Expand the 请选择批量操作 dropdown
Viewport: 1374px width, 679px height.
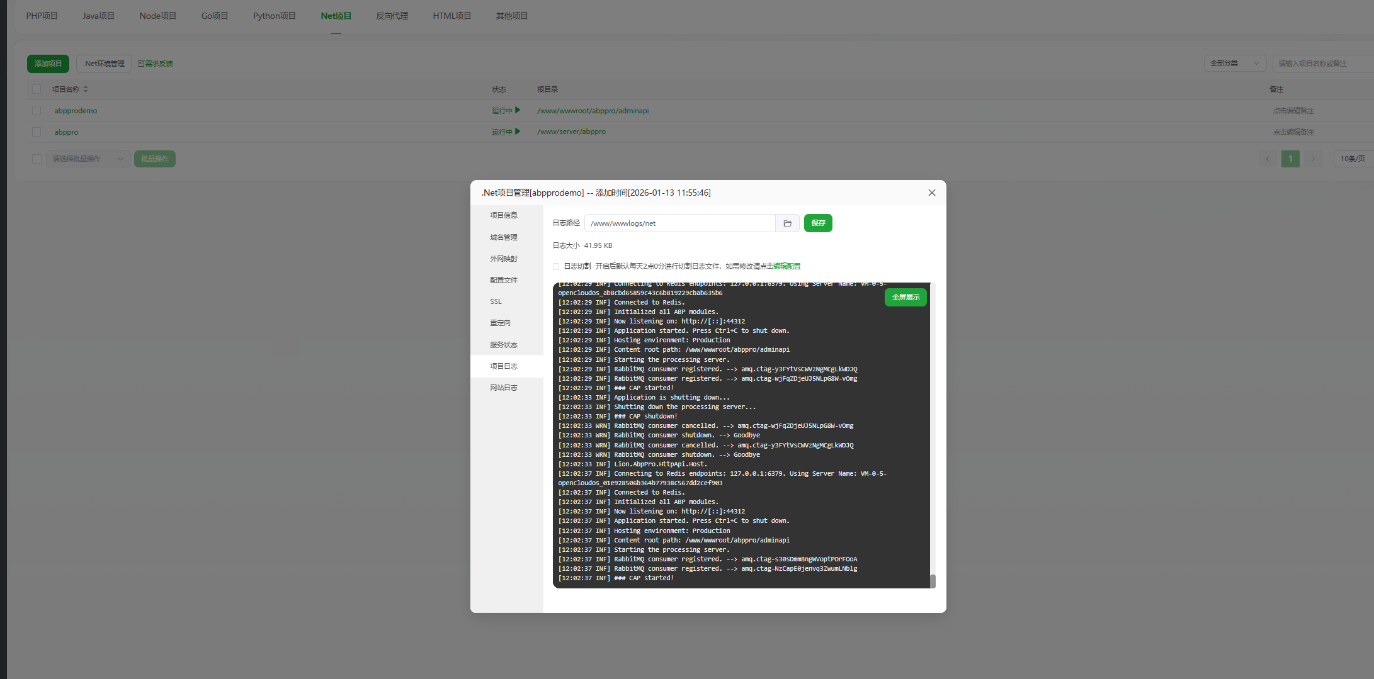click(x=88, y=159)
